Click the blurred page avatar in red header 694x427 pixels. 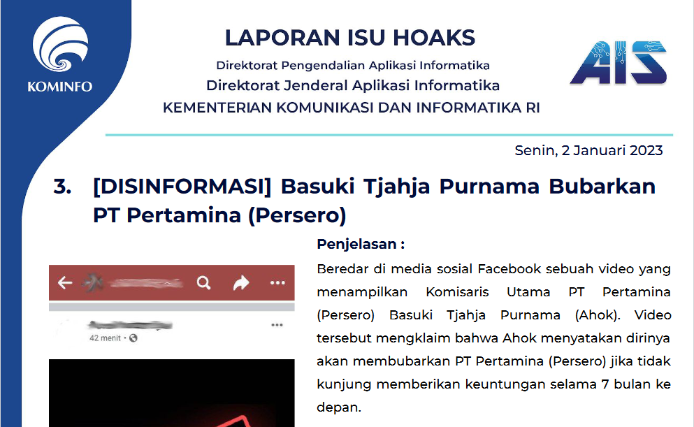[93, 282]
